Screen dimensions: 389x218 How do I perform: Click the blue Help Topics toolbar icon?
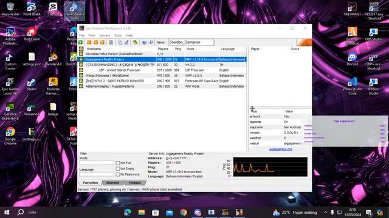144,42
